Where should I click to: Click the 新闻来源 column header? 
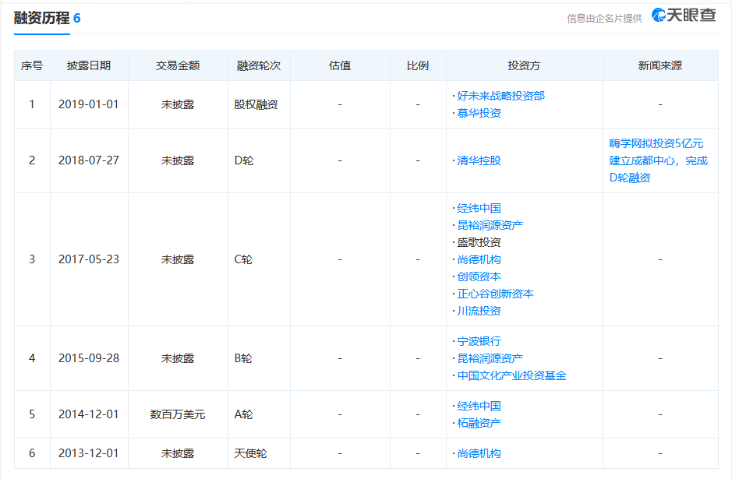click(x=660, y=65)
